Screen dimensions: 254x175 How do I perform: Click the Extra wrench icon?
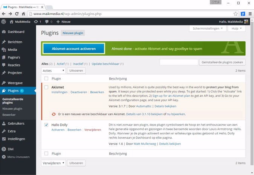[4, 131]
